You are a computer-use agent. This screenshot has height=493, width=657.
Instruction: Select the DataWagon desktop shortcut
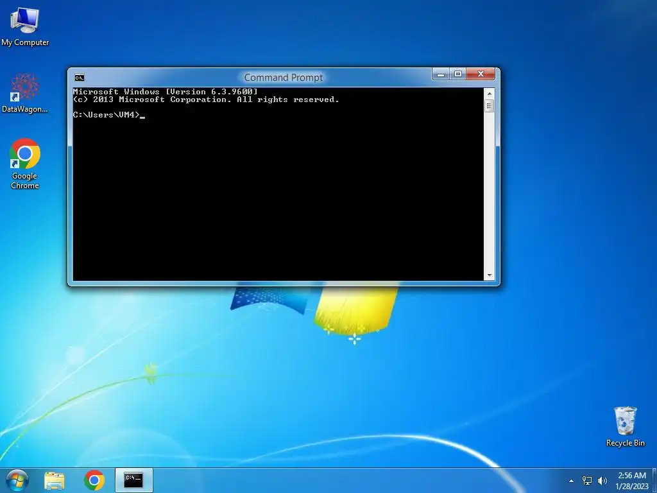pyautogui.click(x=25, y=93)
